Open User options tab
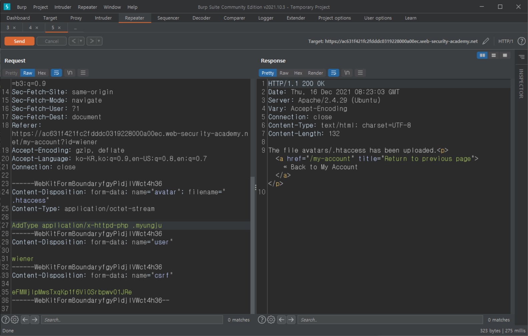This screenshot has width=528, height=336. pyautogui.click(x=378, y=18)
